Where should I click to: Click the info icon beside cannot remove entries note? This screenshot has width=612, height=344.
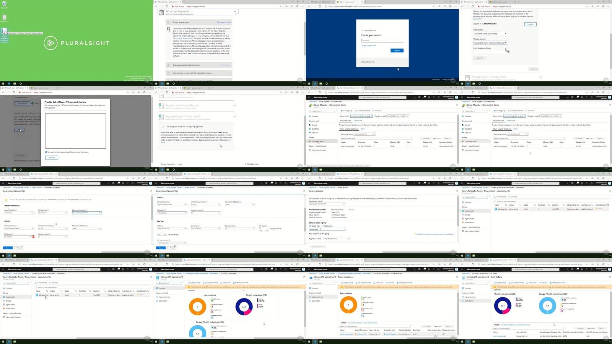46,152
